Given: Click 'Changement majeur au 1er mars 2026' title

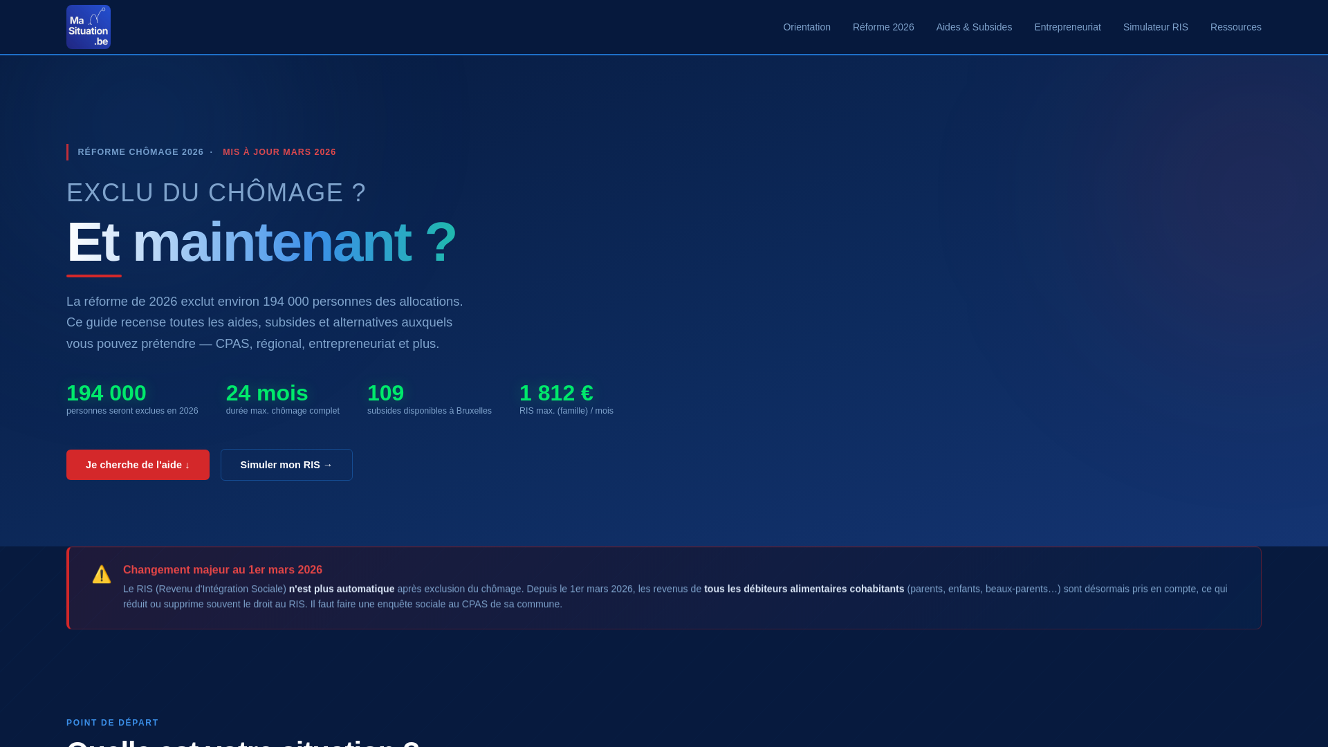Looking at the screenshot, I should tap(223, 570).
